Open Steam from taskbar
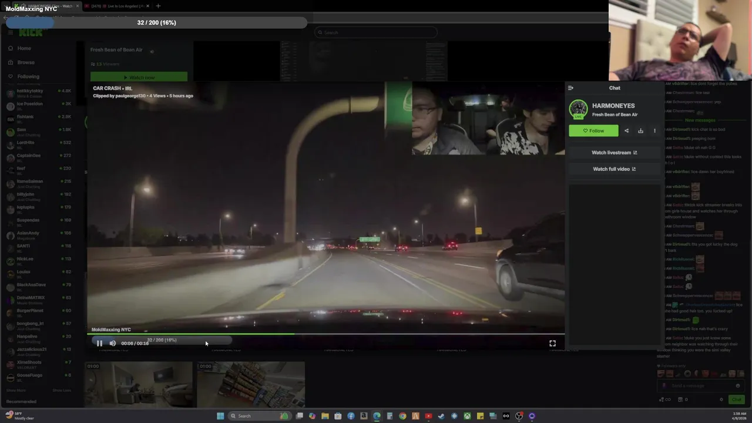The height and width of the screenshot is (423, 752). [x=441, y=416]
